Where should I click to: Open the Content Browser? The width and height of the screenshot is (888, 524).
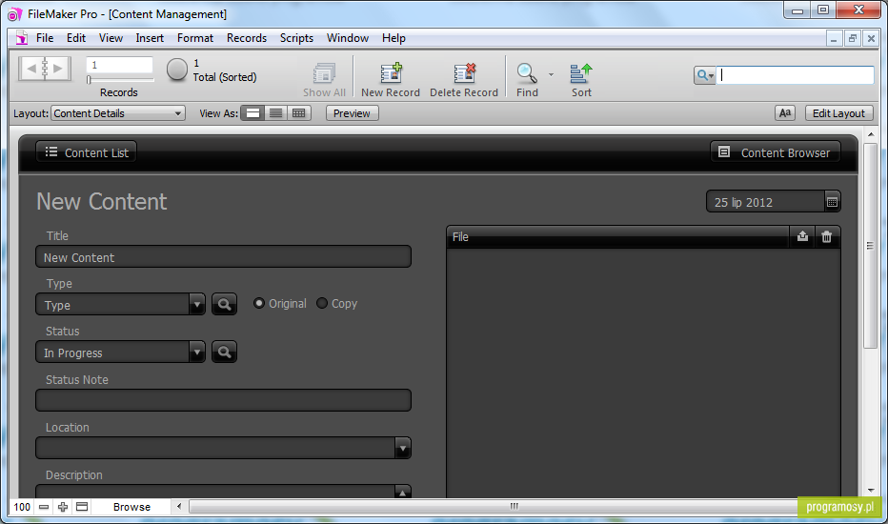click(x=776, y=152)
